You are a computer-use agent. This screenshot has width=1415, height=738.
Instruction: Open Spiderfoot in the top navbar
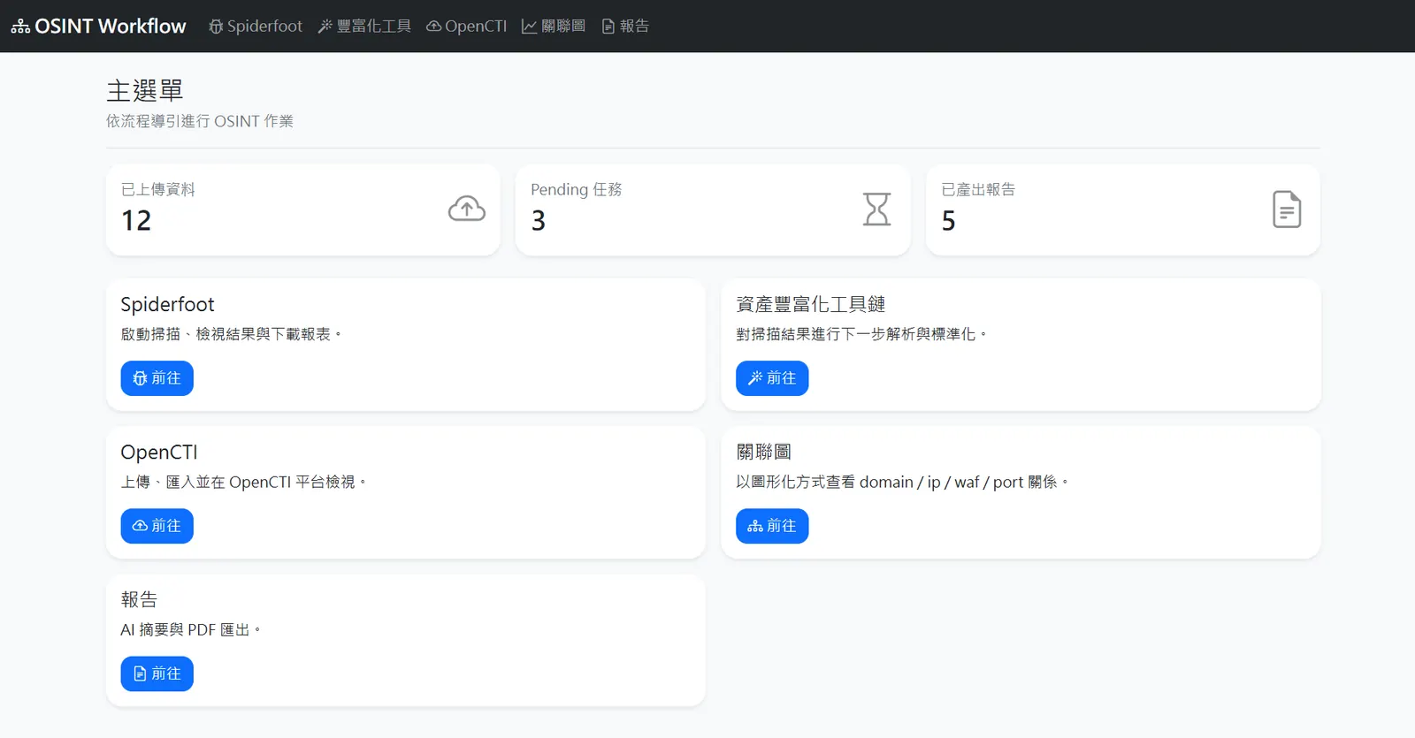[x=256, y=27]
